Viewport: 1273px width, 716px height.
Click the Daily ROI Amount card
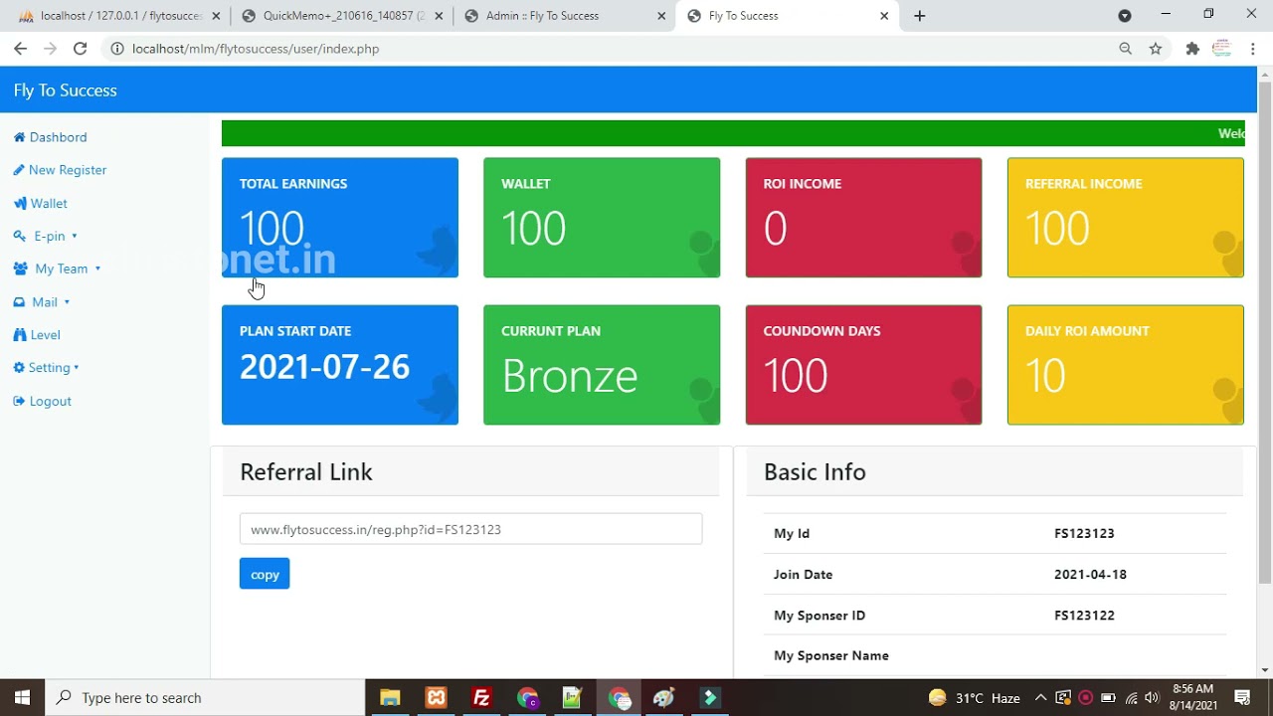(x=1126, y=365)
